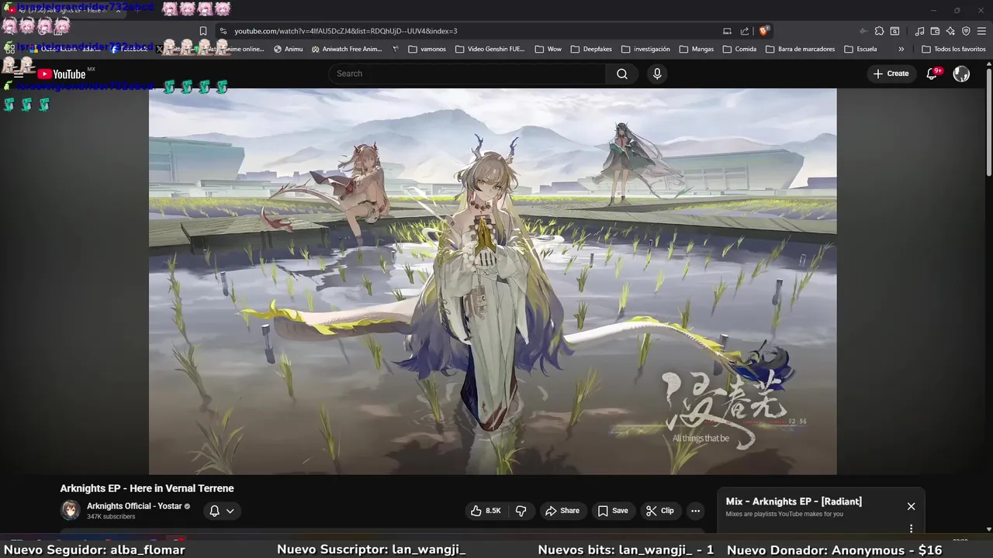Open the Brave VPN shield icon
The height and width of the screenshot is (558, 993).
click(x=966, y=31)
